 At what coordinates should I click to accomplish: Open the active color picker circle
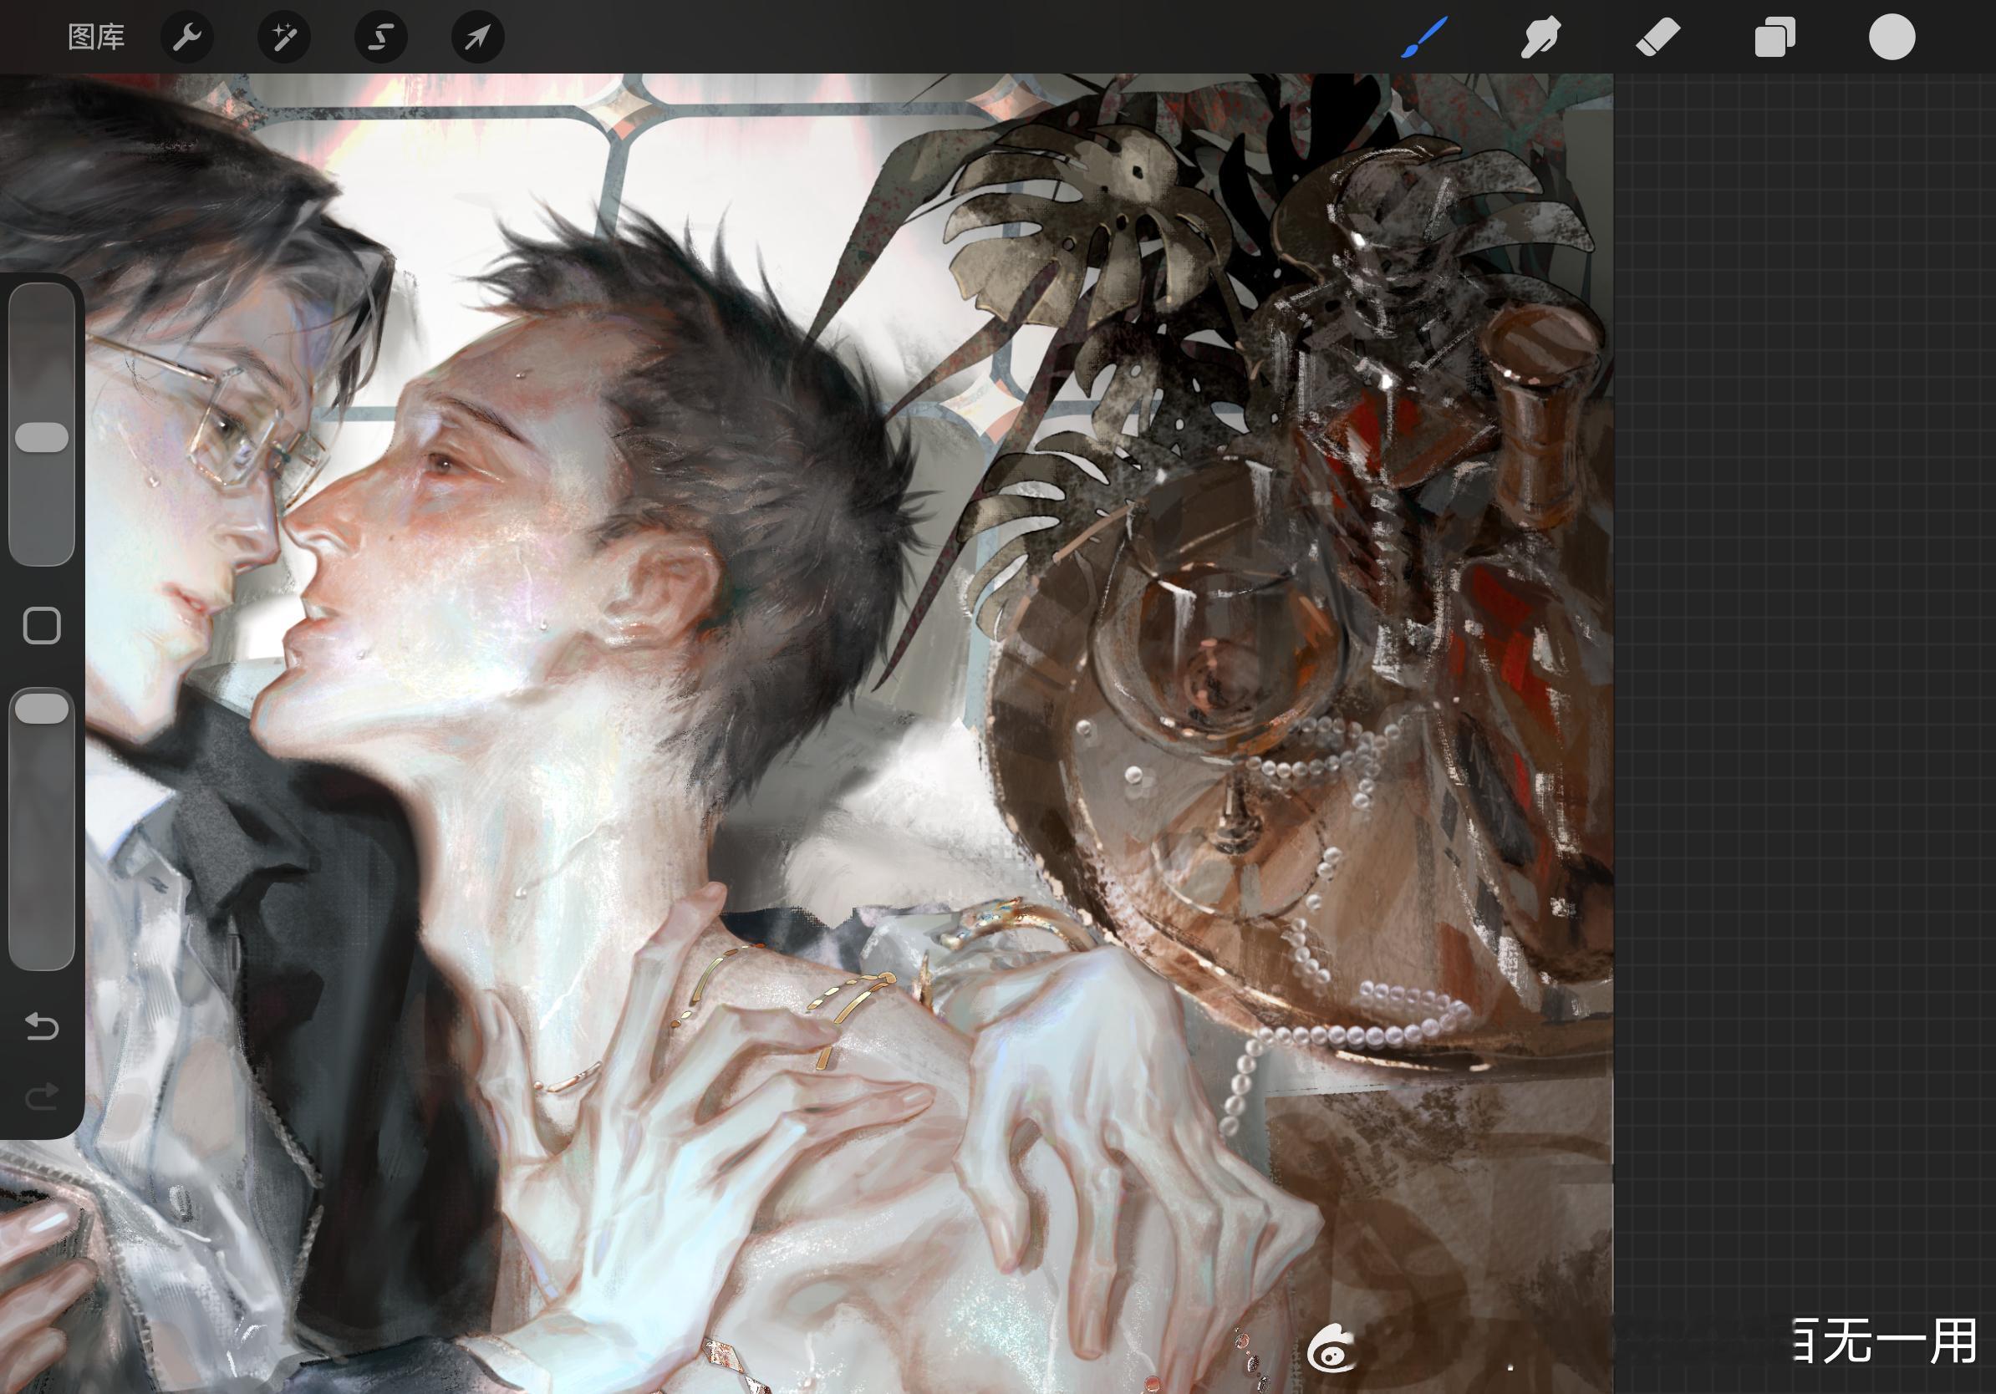click(x=1892, y=38)
